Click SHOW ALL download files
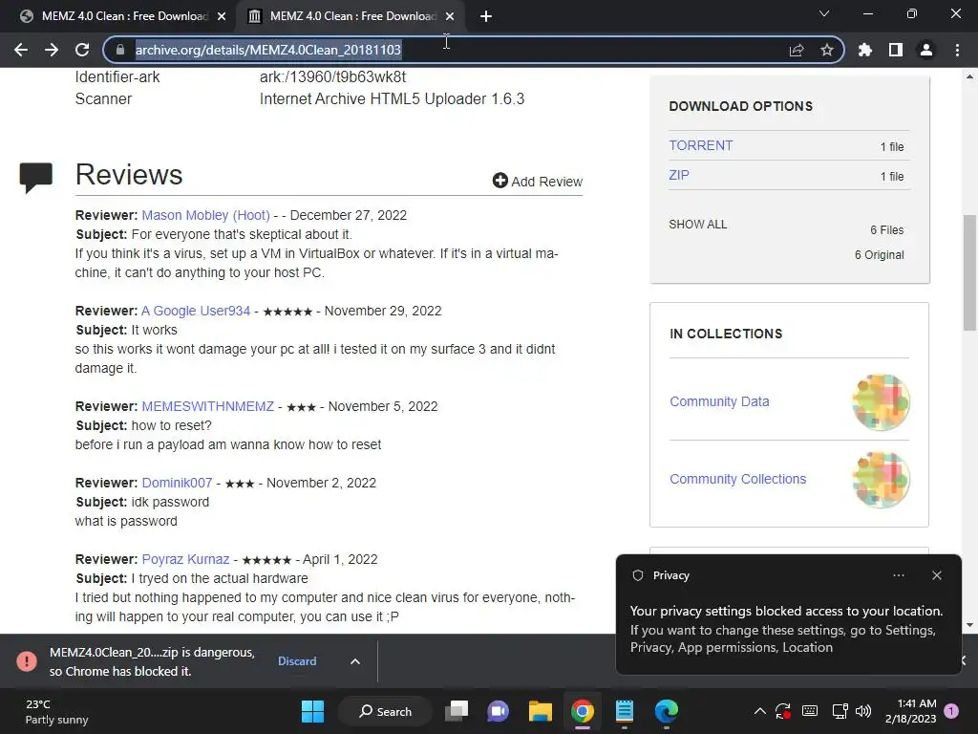The height and width of the screenshot is (734, 978). click(x=697, y=224)
